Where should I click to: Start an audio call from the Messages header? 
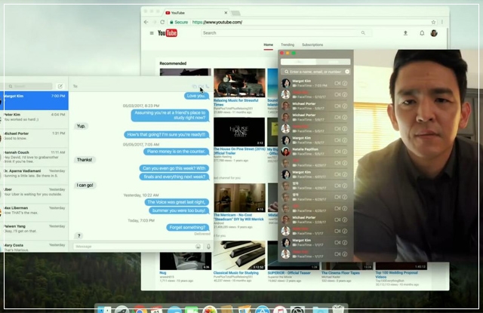208,87
